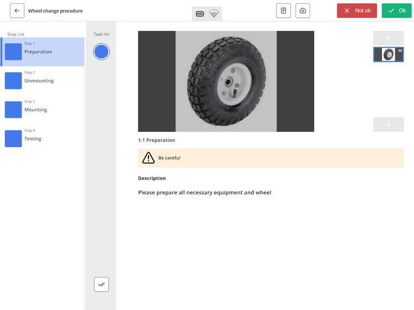Click the blue task circle in Task list
Image resolution: width=414 pixels, height=310 pixels.
pos(102,52)
